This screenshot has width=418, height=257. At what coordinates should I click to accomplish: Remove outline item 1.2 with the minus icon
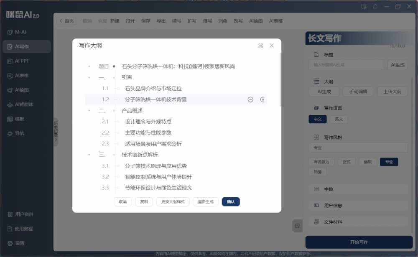coord(250,99)
